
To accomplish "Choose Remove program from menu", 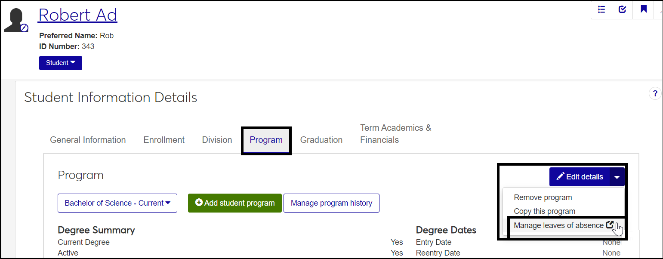I will [543, 197].
